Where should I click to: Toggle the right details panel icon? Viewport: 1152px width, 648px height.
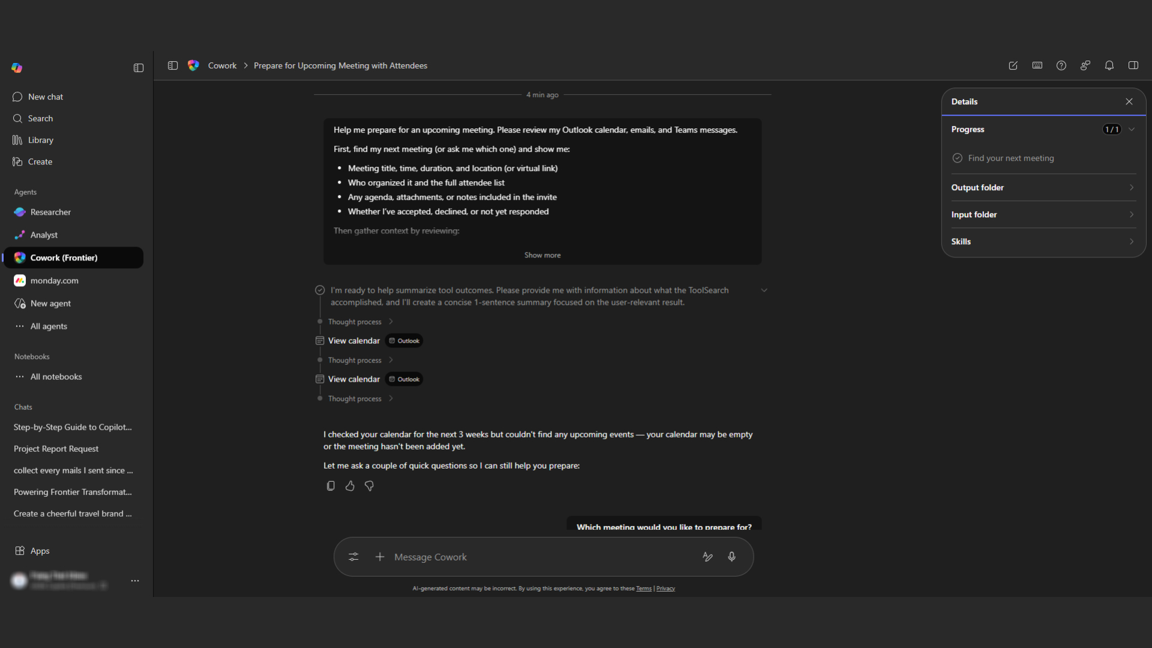(1133, 65)
